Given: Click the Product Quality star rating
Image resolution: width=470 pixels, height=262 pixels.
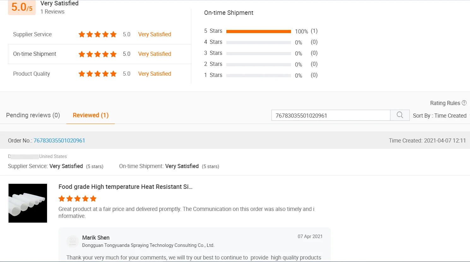Looking at the screenshot, I should coord(98,74).
